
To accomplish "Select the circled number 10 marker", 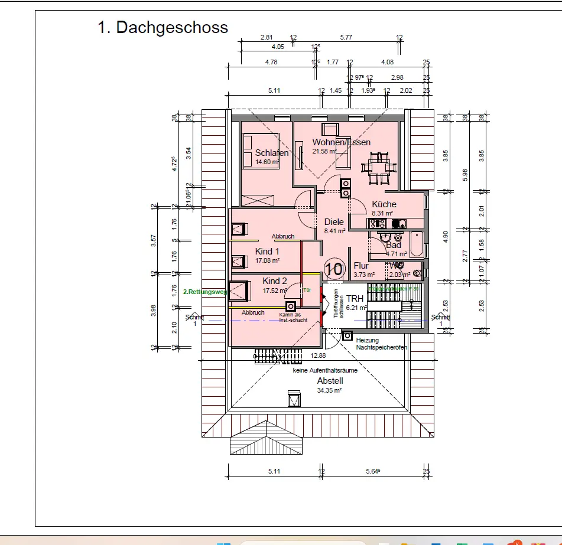I will (334, 270).
